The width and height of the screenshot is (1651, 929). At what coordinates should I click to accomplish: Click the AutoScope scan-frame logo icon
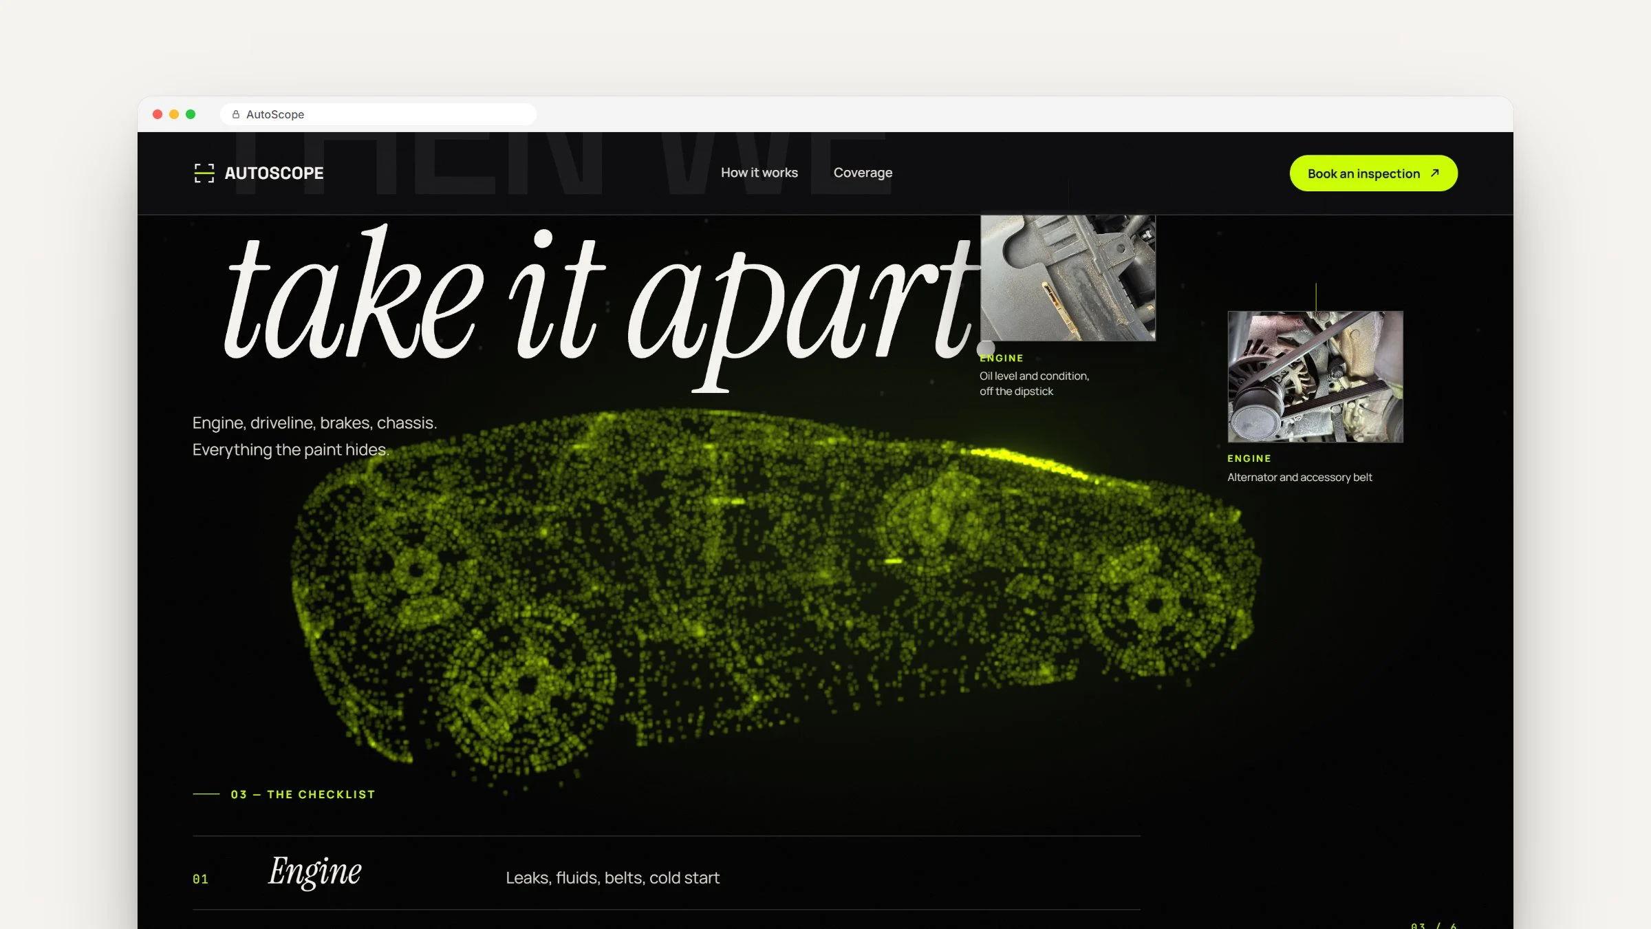pos(204,173)
